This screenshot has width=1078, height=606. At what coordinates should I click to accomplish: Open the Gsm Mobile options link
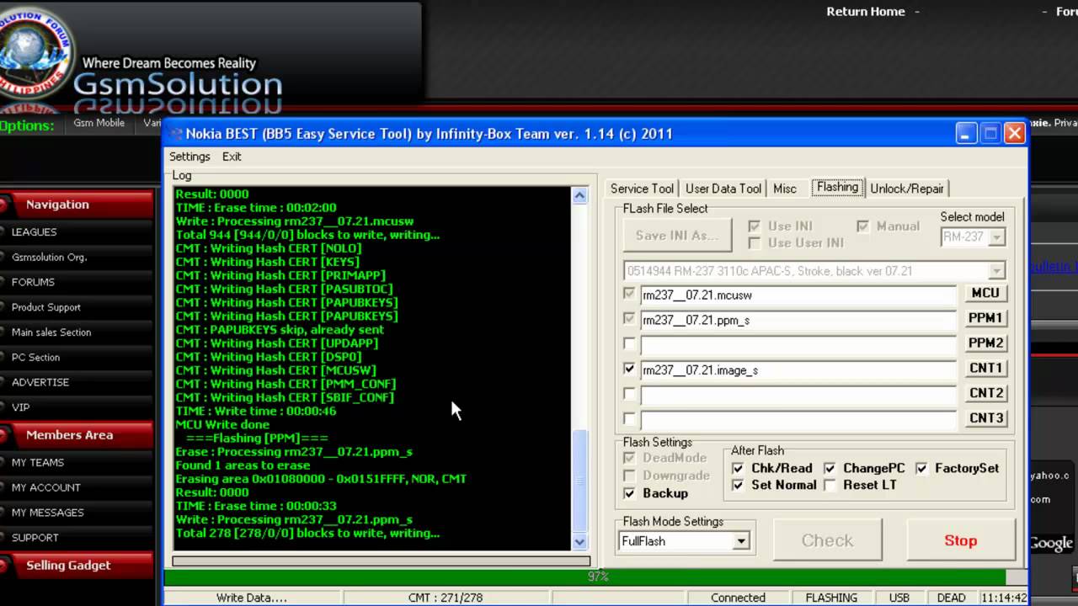coord(99,123)
